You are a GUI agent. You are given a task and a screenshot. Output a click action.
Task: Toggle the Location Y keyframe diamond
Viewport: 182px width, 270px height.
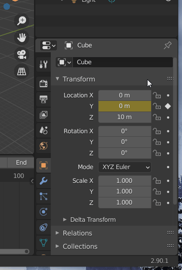coord(168,106)
